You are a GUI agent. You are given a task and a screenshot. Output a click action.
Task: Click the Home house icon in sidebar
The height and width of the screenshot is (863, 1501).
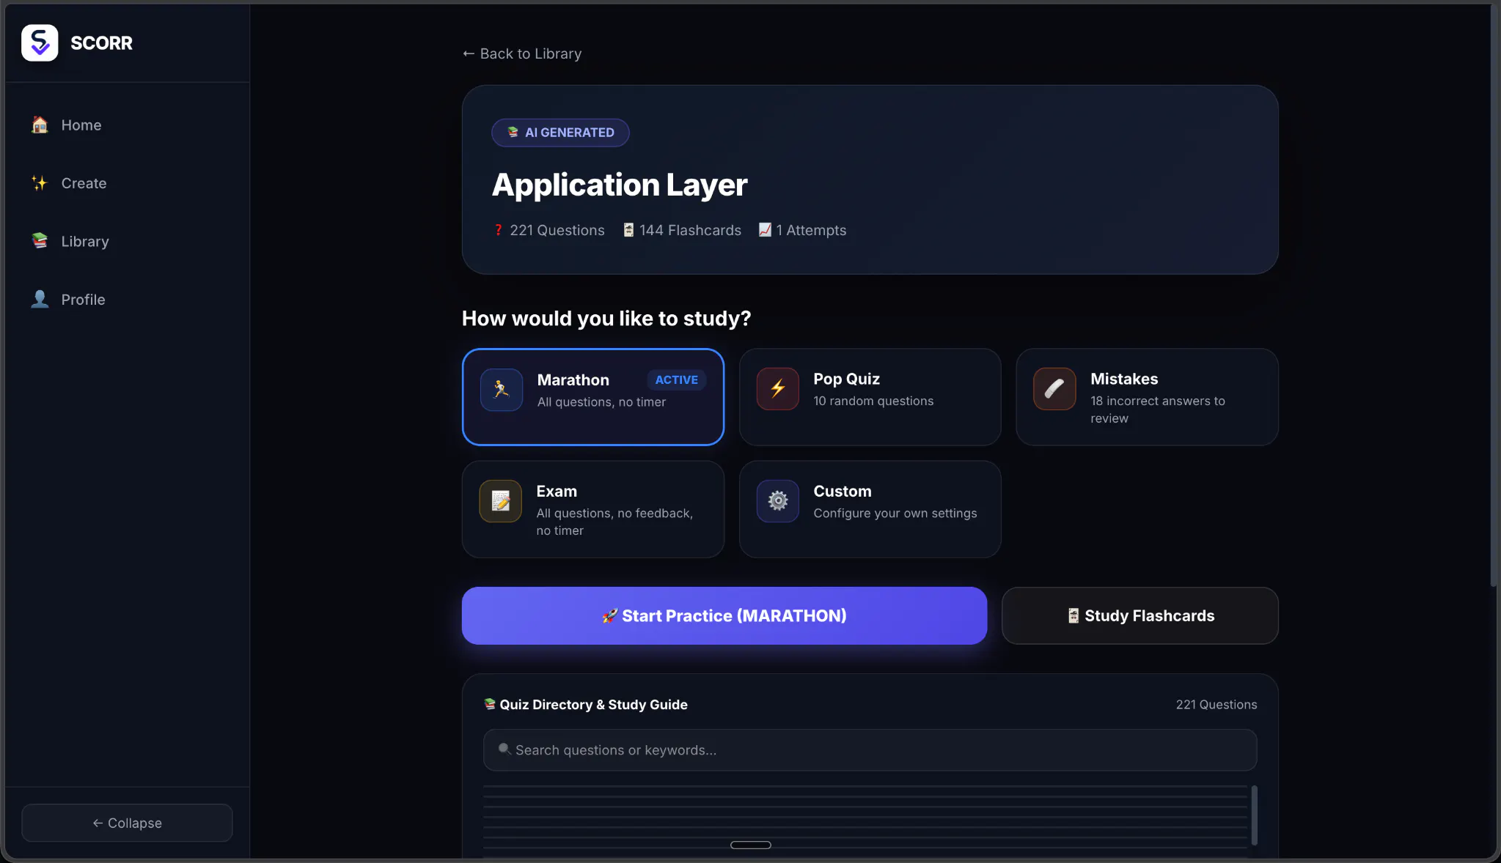(x=40, y=125)
